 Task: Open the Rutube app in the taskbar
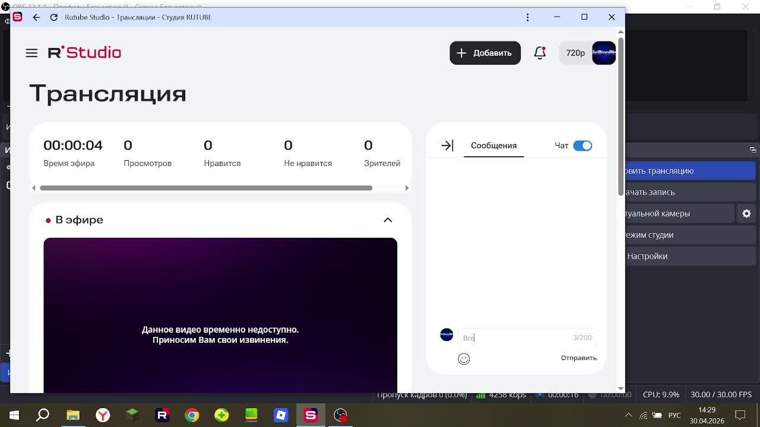coord(162,415)
